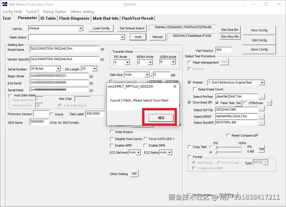Toggle Firmware Version Check checkbox
286x207 pixels.
tap(52, 114)
